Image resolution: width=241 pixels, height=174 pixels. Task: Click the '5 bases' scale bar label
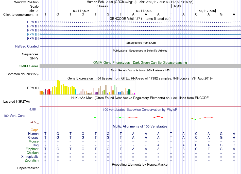point(102,6)
